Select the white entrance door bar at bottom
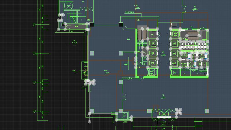Screen dimensions: 231x130 point(164,117)
